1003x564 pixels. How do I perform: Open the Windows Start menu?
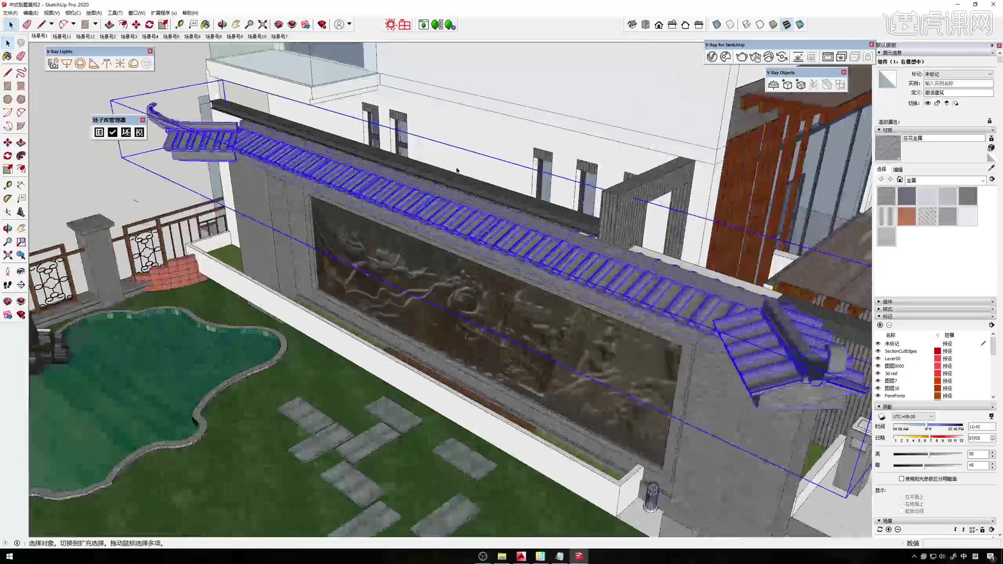coord(9,556)
